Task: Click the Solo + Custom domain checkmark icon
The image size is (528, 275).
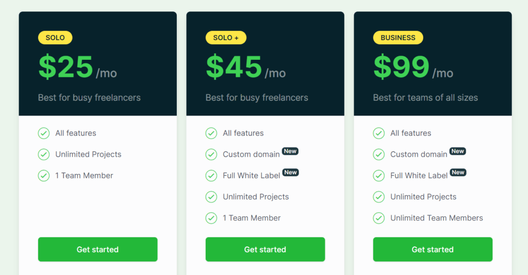Action: point(211,154)
